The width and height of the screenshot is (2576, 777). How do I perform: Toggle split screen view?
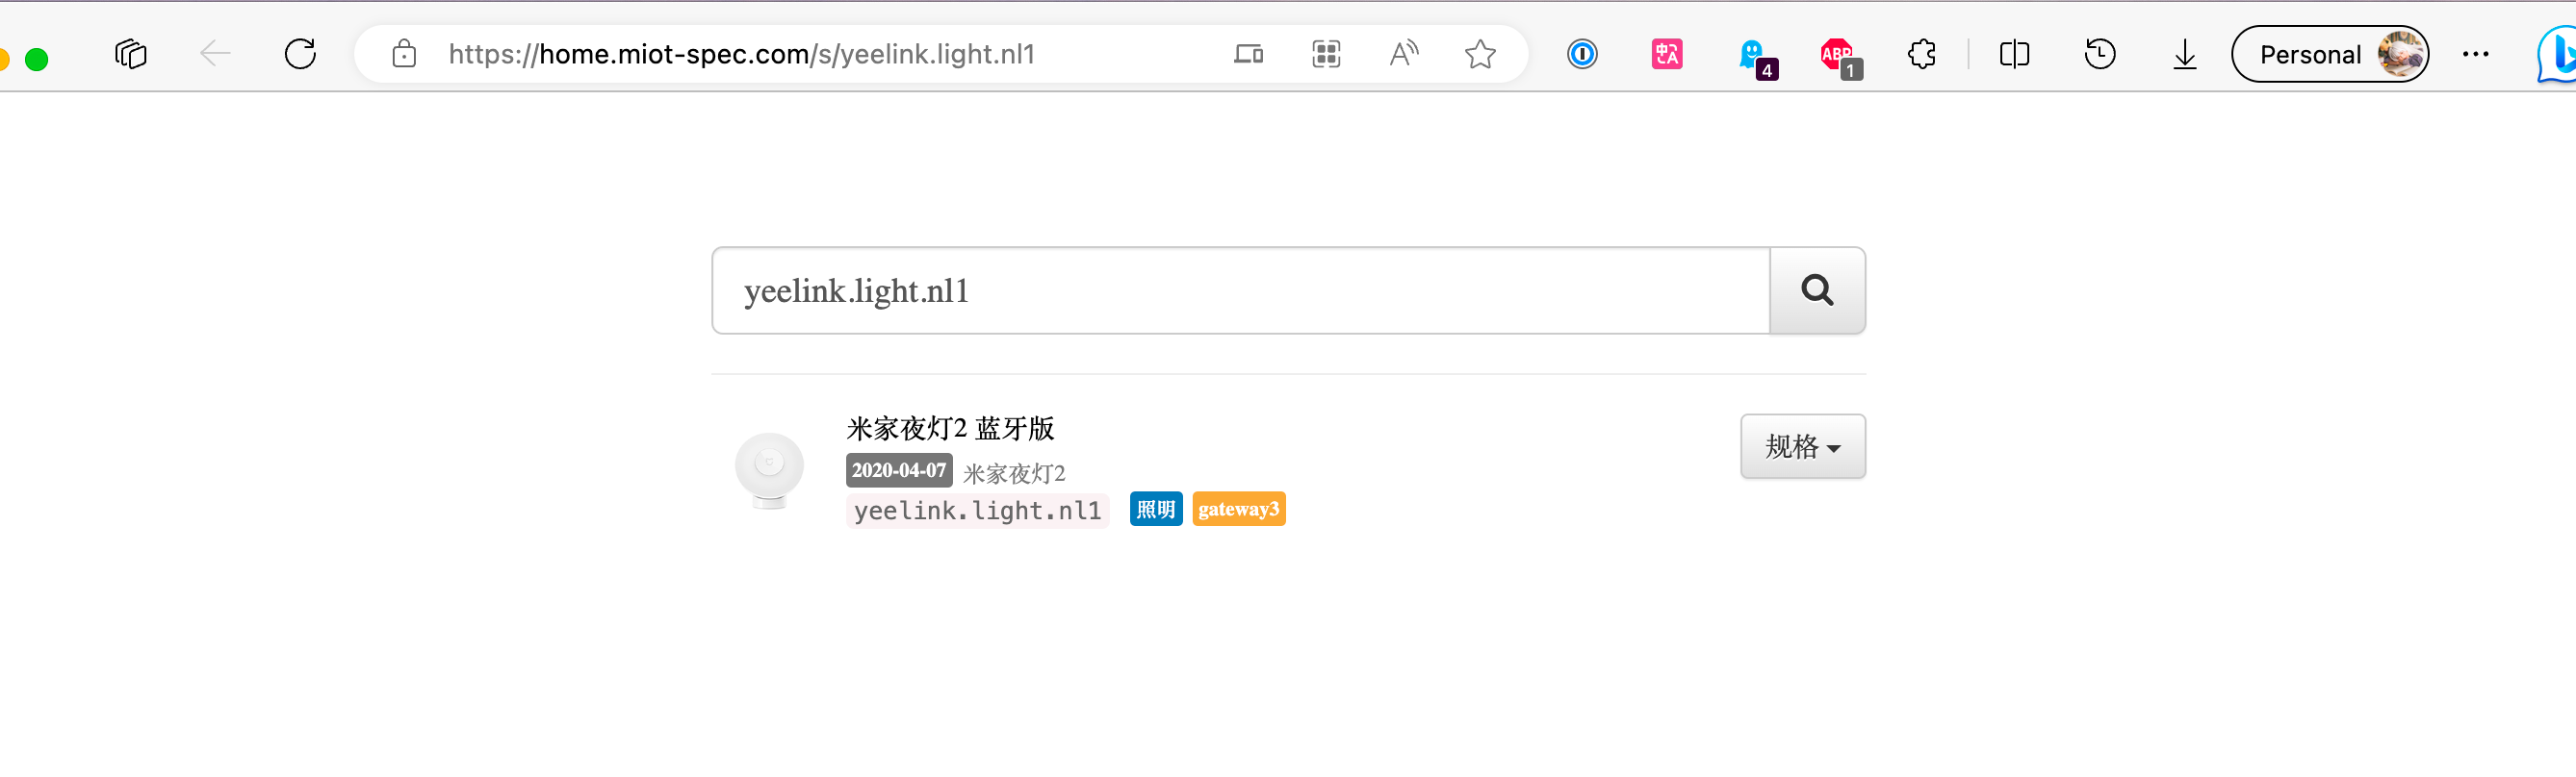(x=2014, y=54)
